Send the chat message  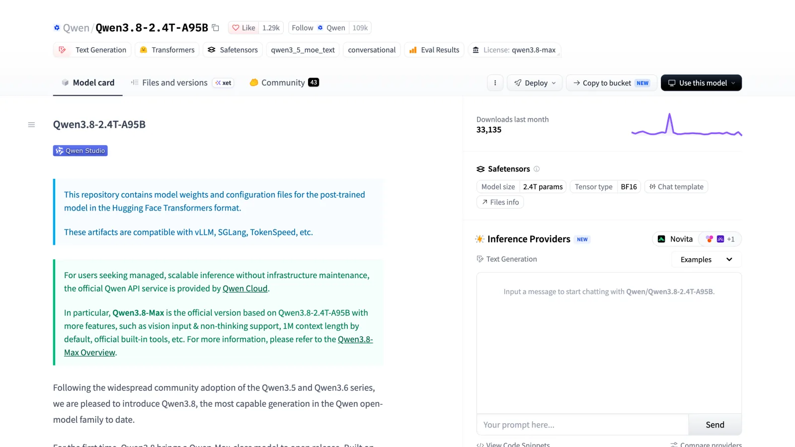click(x=715, y=425)
